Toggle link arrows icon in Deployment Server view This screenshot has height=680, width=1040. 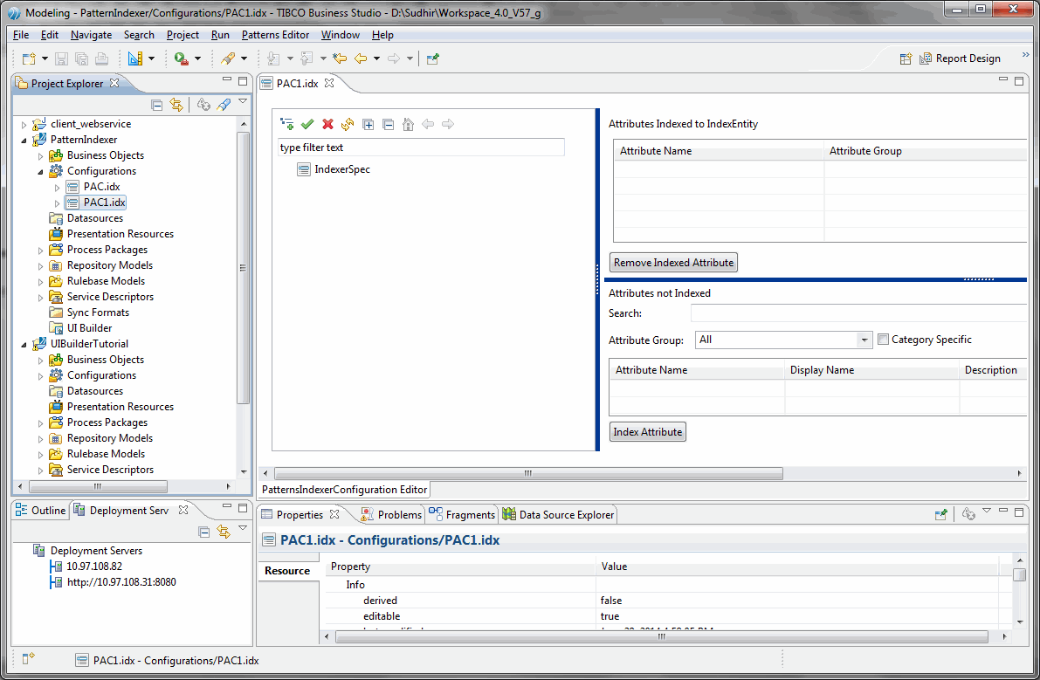coord(224,532)
